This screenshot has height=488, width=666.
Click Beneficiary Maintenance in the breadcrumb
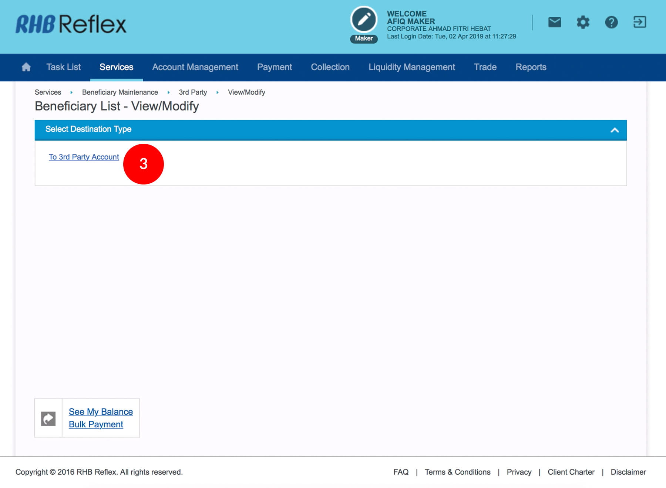[120, 92]
